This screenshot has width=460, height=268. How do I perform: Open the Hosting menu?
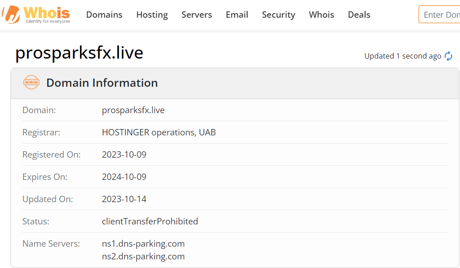(152, 15)
